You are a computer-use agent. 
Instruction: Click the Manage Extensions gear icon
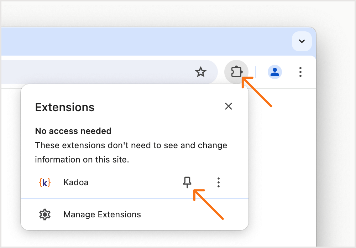click(45, 215)
